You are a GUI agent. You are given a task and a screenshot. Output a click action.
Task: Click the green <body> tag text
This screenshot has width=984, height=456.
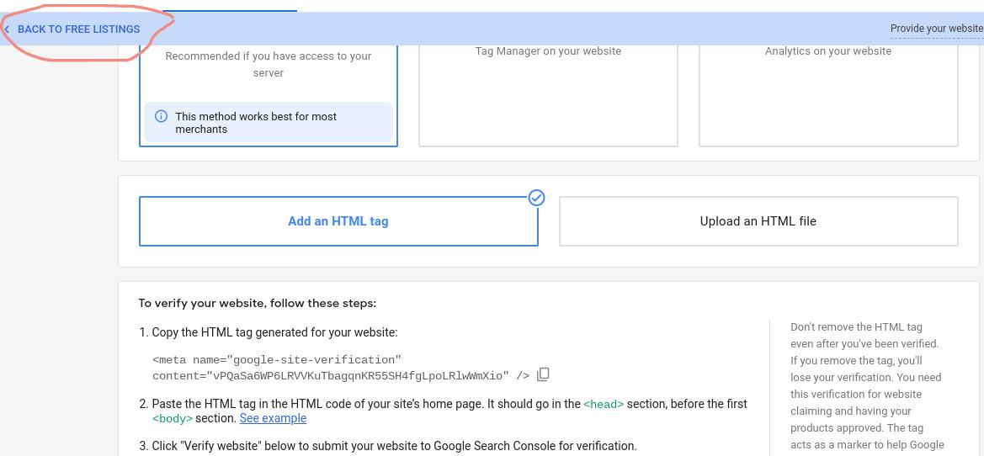173,418
